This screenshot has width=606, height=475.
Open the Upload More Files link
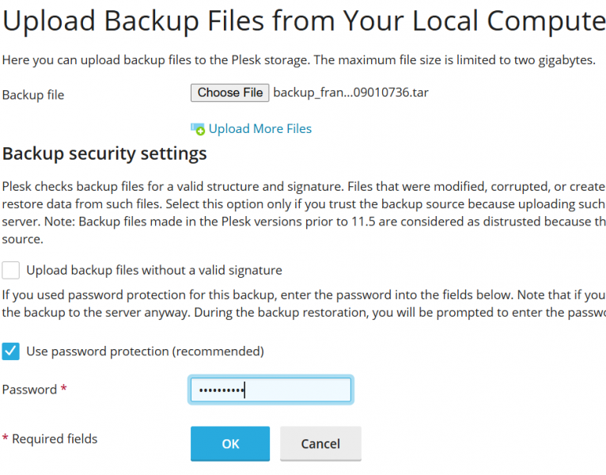(x=259, y=129)
